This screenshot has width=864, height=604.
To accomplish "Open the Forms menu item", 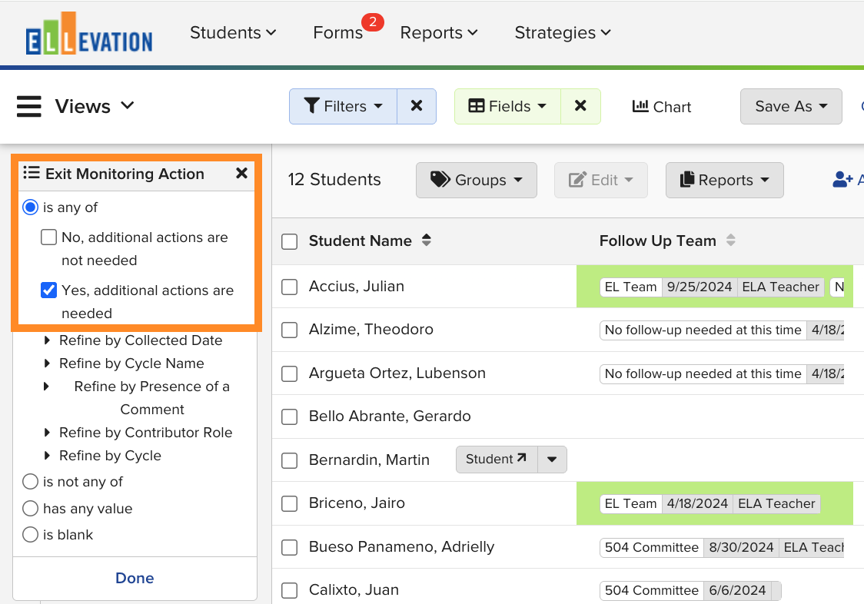I will pos(337,32).
